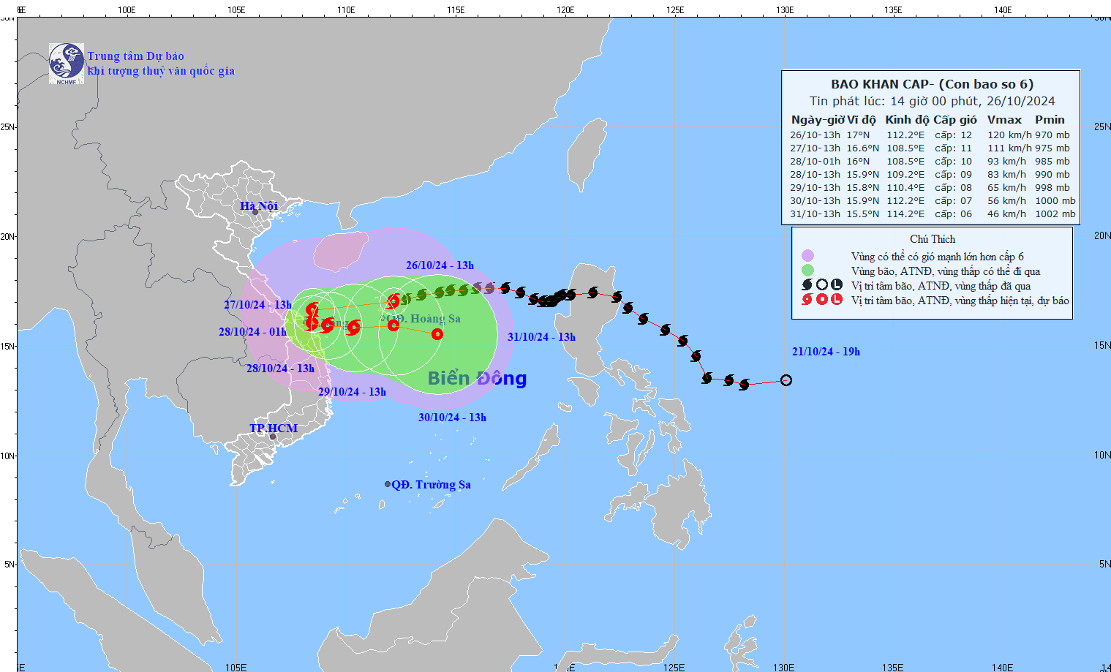Click the 'Biển Đông' sea label

(x=477, y=378)
